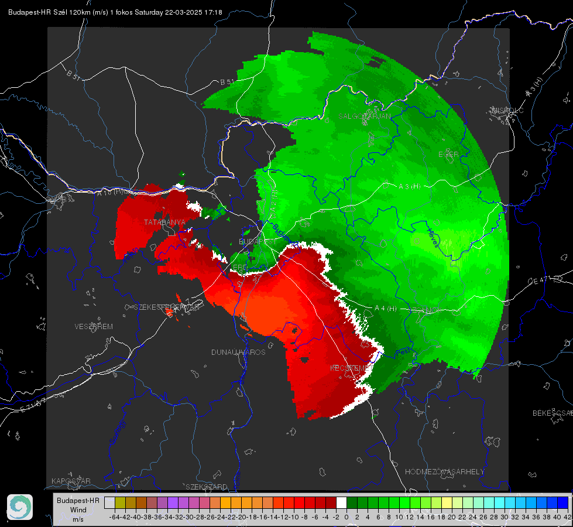Select the MISKOLC city label

pyautogui.click(x=508, y=110)
